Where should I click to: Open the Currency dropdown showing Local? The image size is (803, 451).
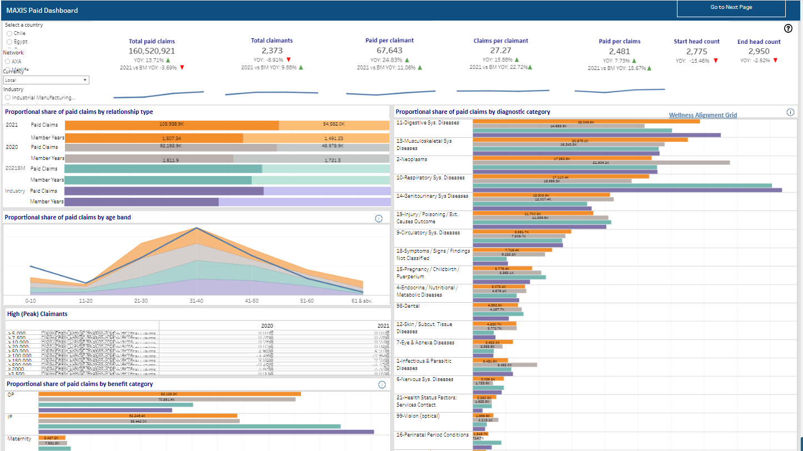click(46, 80)
